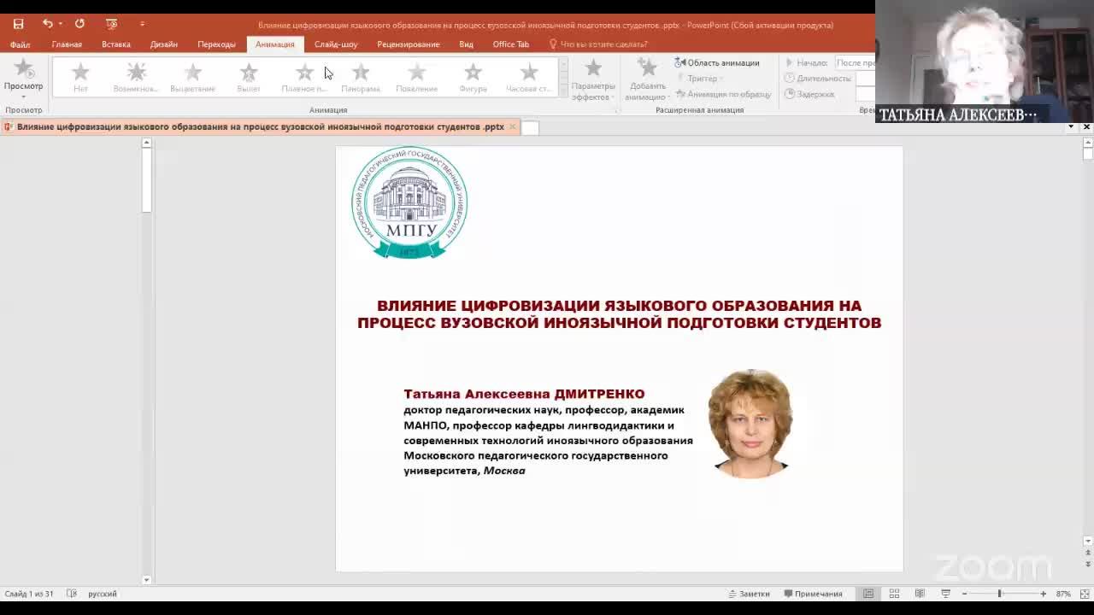Viewport: 1094px width, 615px height.
Task: Toggle the Примечания comments pane
Action: click(x=813, y=594)
